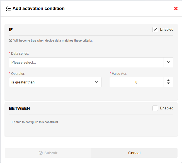Close the Add activation condition dialog

click(x=176, y=9)
